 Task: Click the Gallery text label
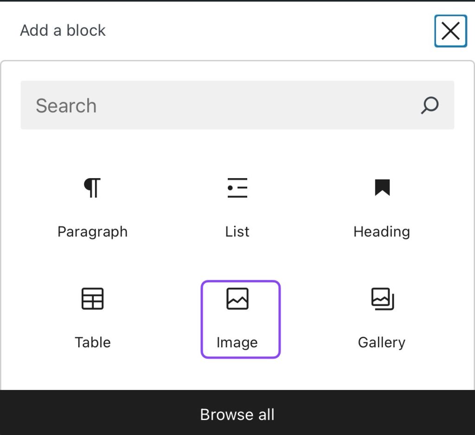[382, 342]
